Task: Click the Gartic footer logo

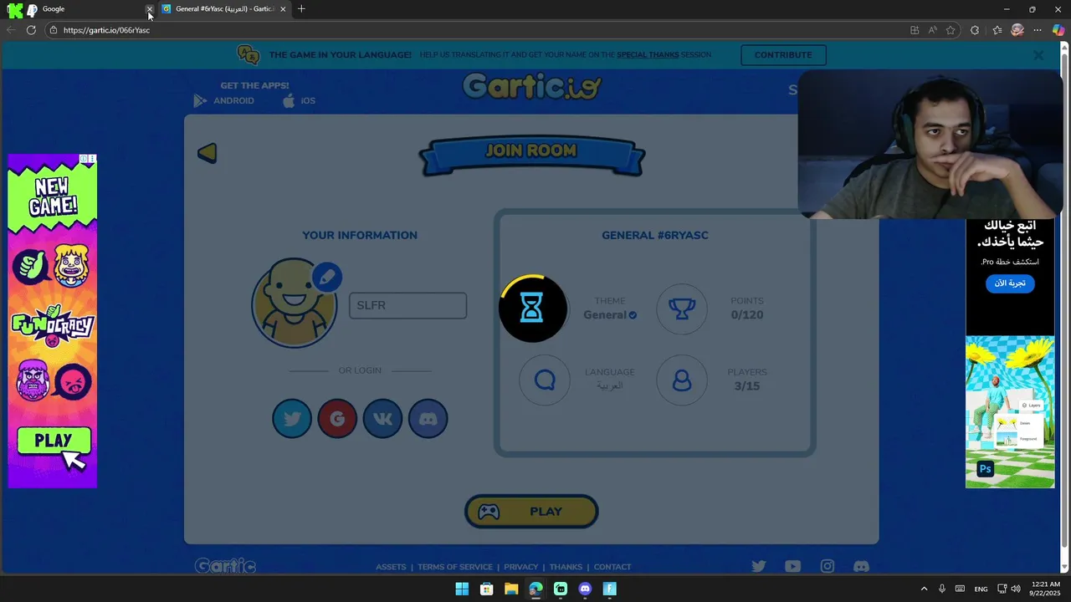Action: click(x=225, y=566)
